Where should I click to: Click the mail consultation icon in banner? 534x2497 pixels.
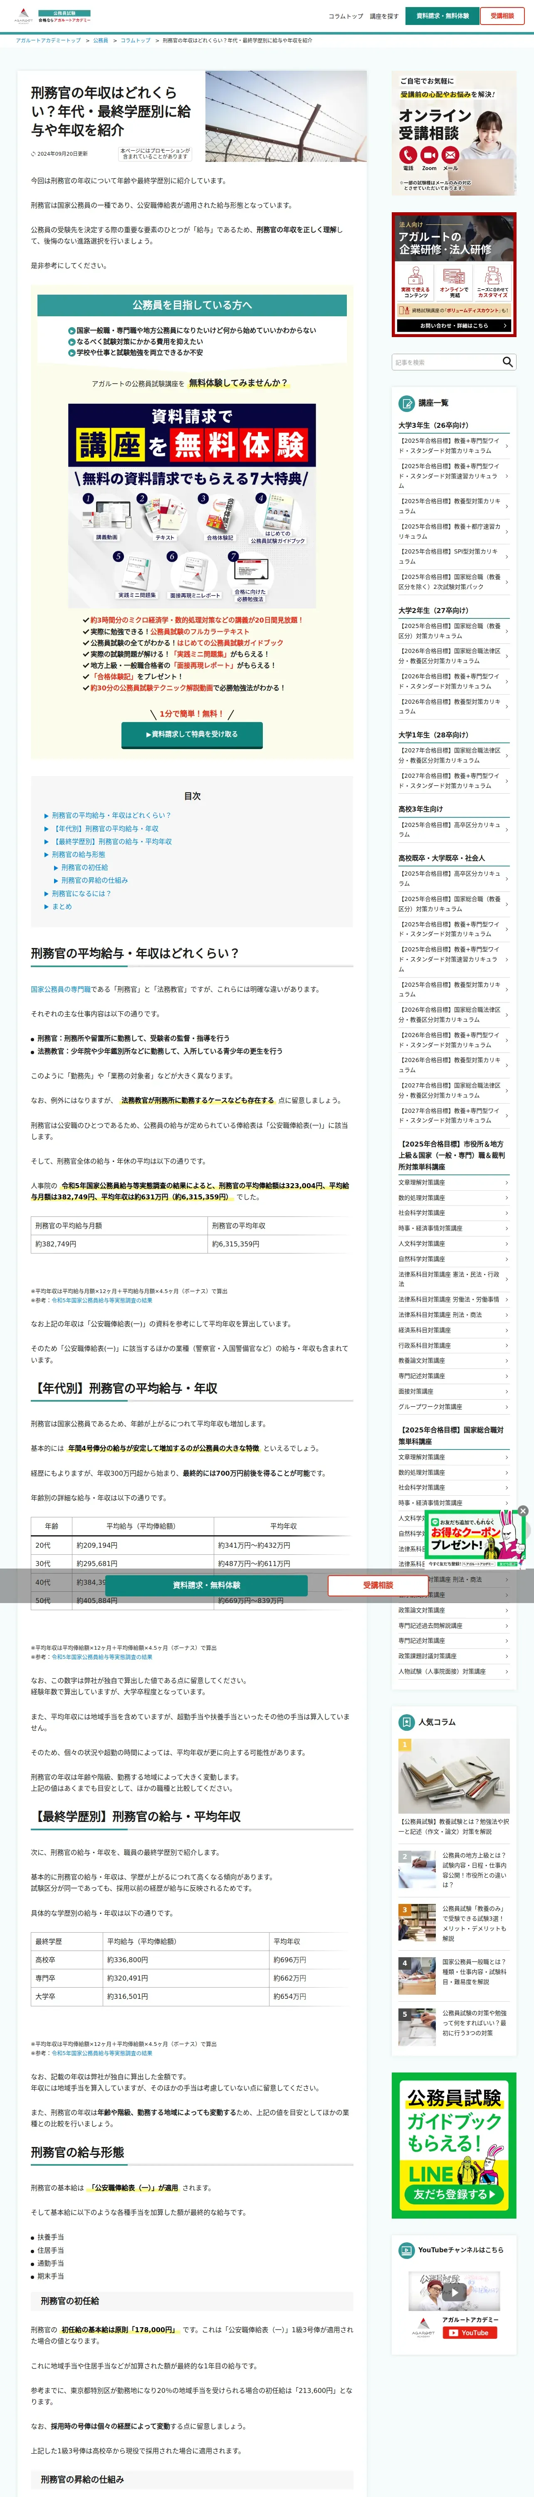coord(451,155)
